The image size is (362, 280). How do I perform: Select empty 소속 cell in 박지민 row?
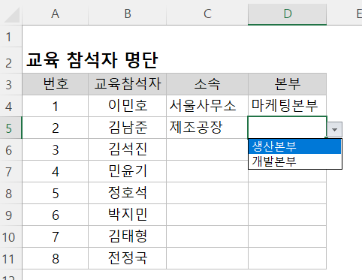(207, 215)
